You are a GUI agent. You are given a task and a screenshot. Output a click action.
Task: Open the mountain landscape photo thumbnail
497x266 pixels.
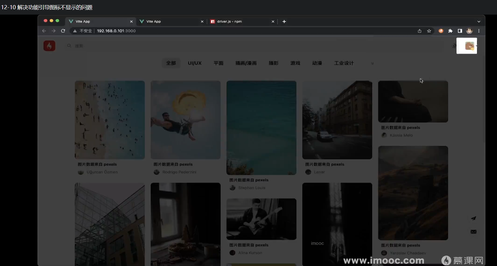[x=413, y=193]
